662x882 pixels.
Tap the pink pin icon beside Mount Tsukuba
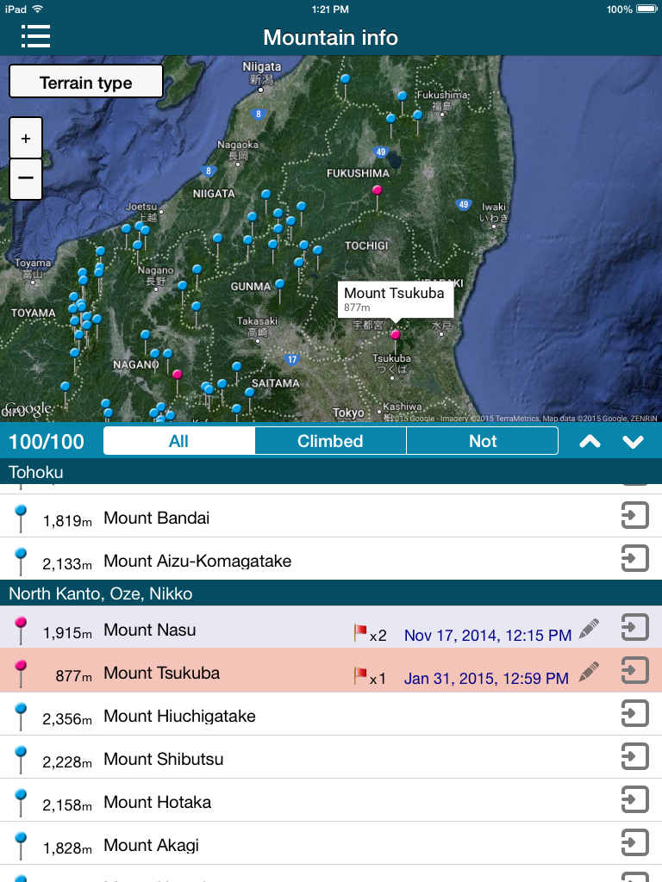tap(21, 674)
